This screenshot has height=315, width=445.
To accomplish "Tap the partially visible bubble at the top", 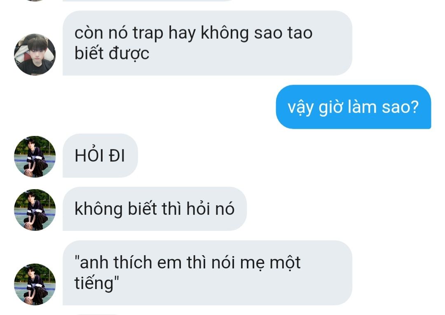I will click(x=148, y=0).
